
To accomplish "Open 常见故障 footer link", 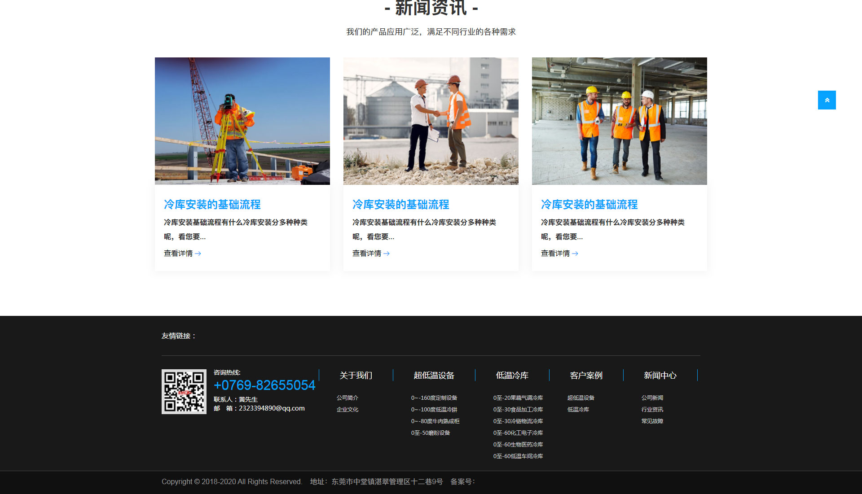I will [652, 421].
